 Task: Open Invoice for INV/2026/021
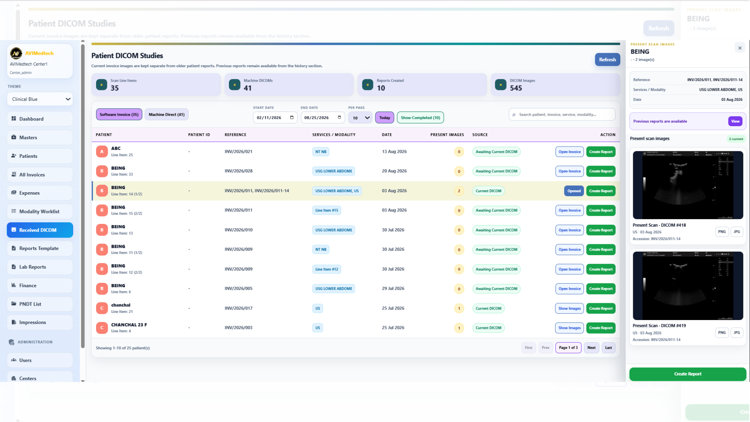[570, 152]
